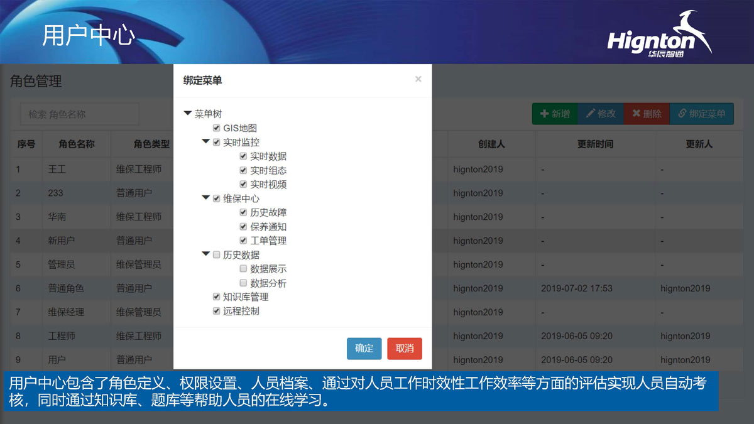Uncheck the 实时视频 checkbox
Viewport: 754px width, 424px height.
[x=243, y=184]
